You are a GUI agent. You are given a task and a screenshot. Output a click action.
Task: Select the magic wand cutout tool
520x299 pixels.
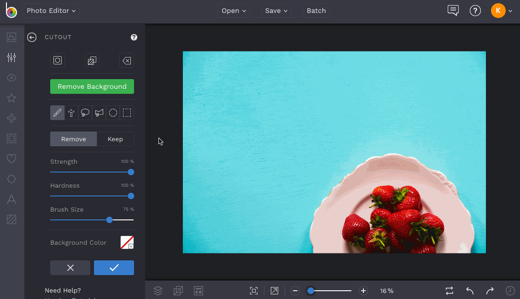tap(71, 113)
